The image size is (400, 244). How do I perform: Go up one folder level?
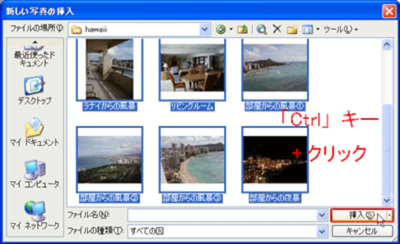[241, 29]
